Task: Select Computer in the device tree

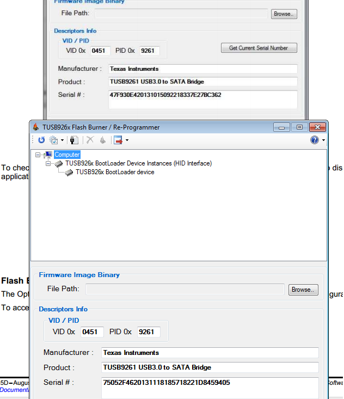Action: click(x=67, y=155)
